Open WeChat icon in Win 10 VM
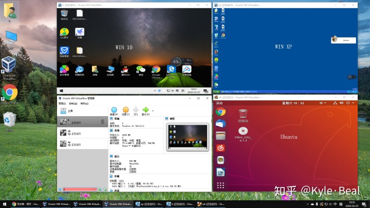370x208 pixels. tap(141, 70)
